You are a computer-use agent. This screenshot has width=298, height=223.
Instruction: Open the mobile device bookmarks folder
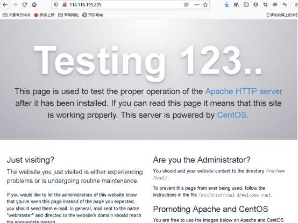coord(282,15)
